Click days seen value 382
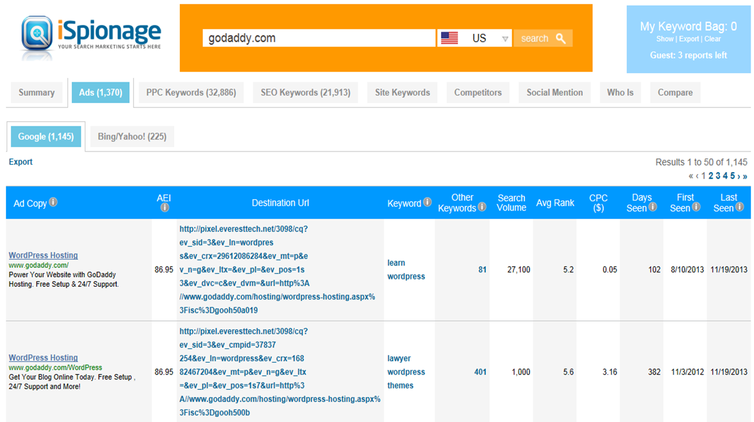This screenshot has height=422, width=754. pyautogui.click(x=654, y=372)
